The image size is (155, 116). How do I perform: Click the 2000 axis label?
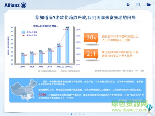(22, 67)
